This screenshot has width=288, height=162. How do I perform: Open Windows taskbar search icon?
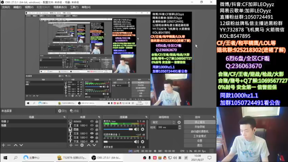pos(15,158)
